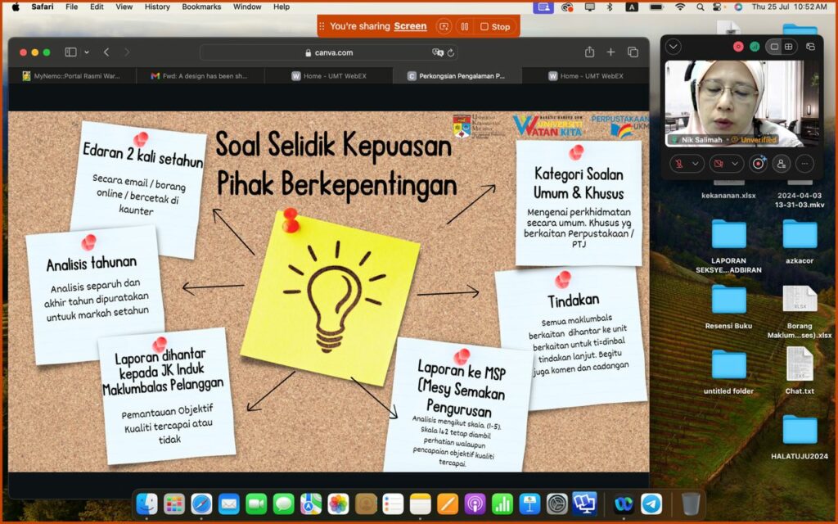Click the clock Thu 25 Jul 10:52 AM
838x524 pixels.
790,7
